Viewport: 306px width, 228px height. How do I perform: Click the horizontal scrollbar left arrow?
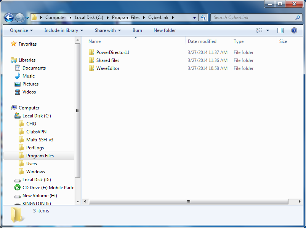(x=85, y=201)
